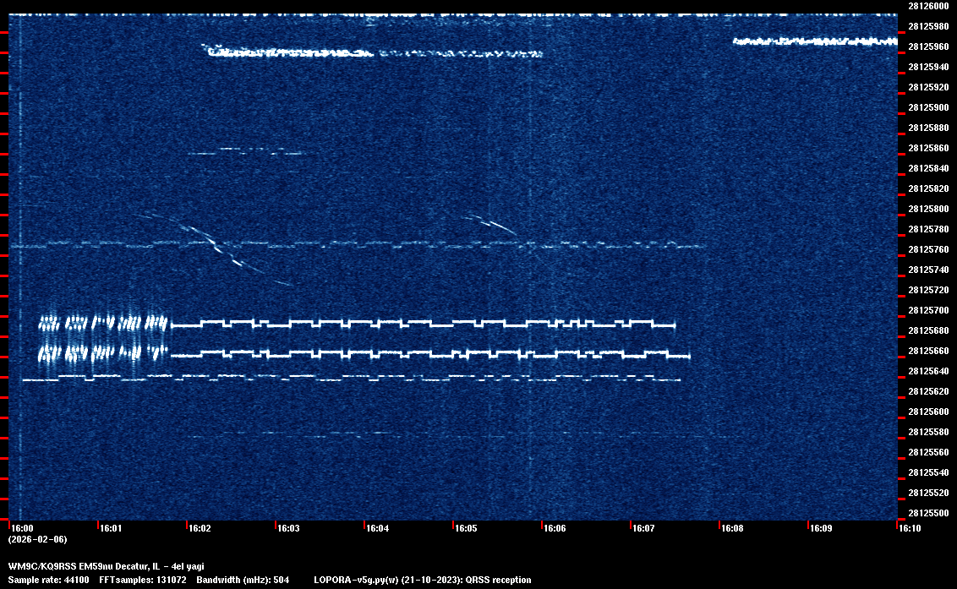The image size is (957, 589).
Task: Click the 16:00 time axis marker
Action: tap(22, 528)
